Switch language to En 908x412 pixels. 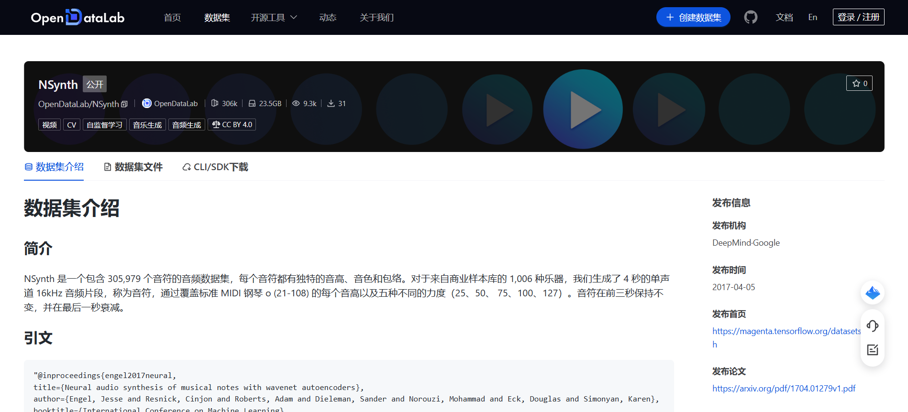[813, 17]
